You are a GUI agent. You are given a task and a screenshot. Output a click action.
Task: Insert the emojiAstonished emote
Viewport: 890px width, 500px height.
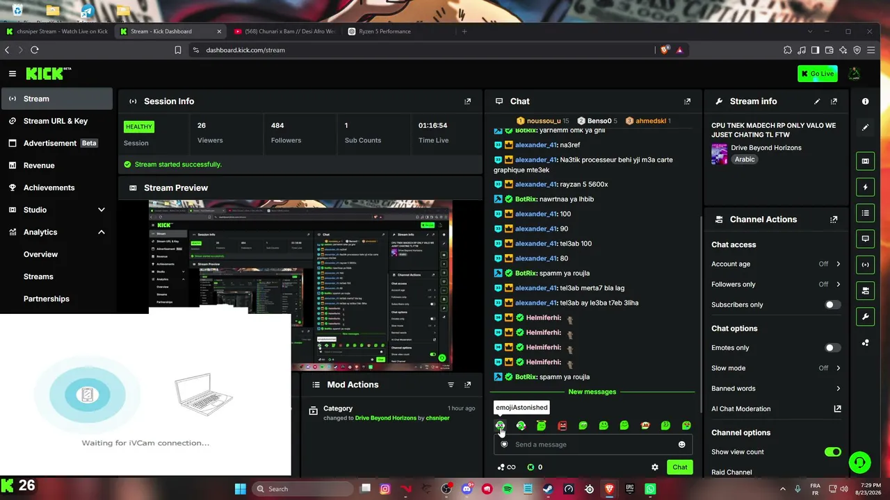coord(500,425)
